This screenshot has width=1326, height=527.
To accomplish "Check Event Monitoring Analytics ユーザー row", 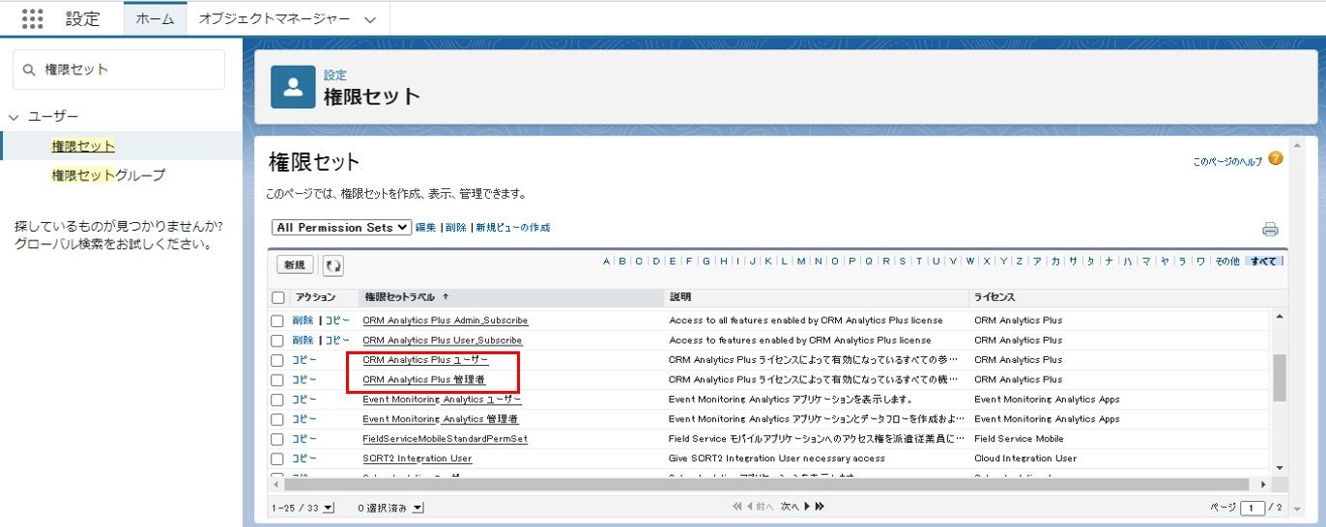I will pos(278,400).
